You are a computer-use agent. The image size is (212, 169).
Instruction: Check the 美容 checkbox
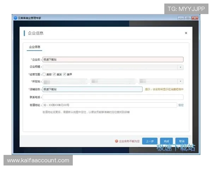44,74
